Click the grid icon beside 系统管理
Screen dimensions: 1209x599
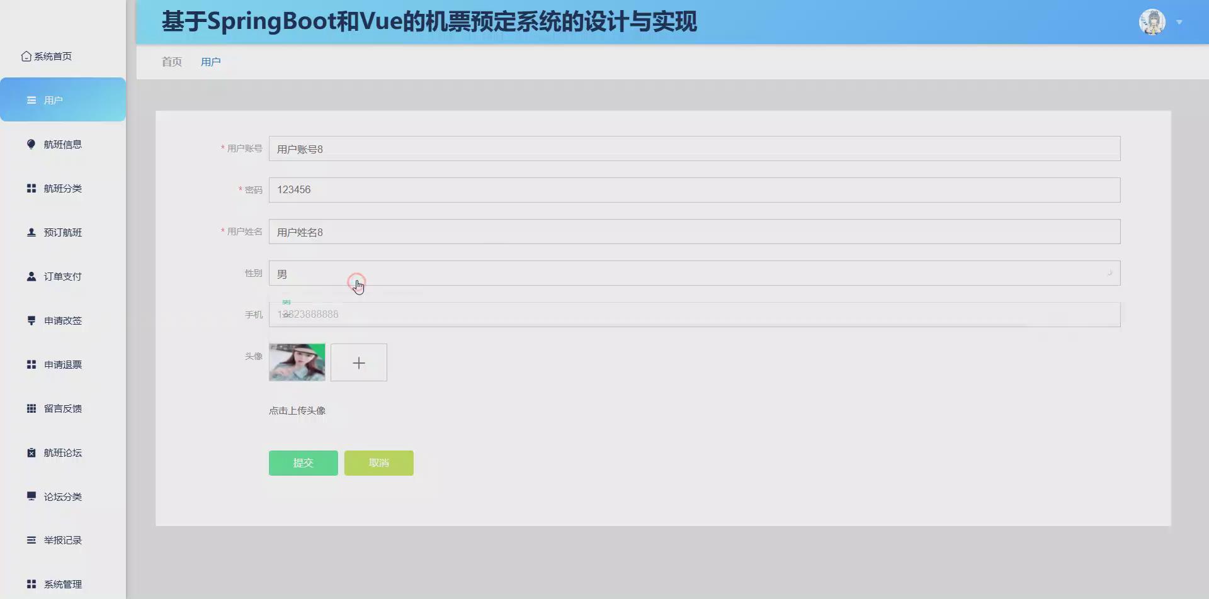(x=31, y=584)
